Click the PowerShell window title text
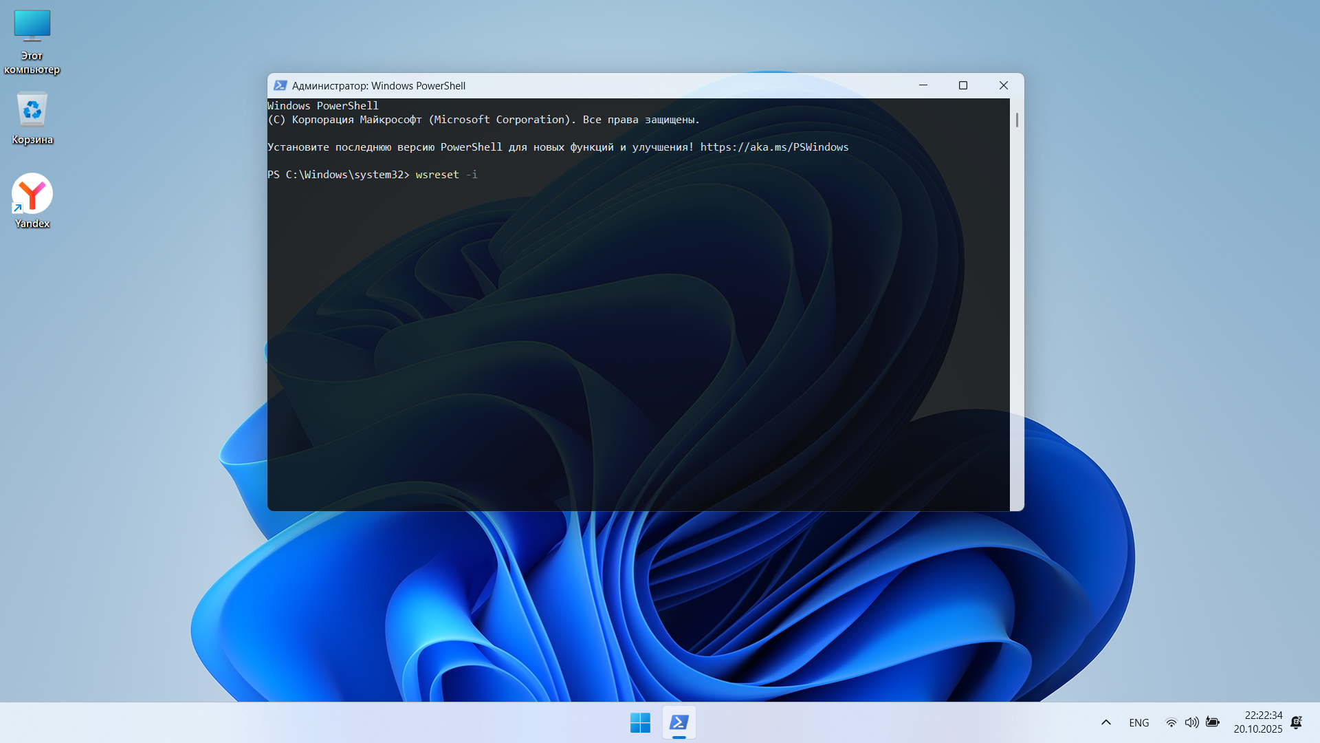Screen dimensions: 1320x743 (x=378, y=86)
